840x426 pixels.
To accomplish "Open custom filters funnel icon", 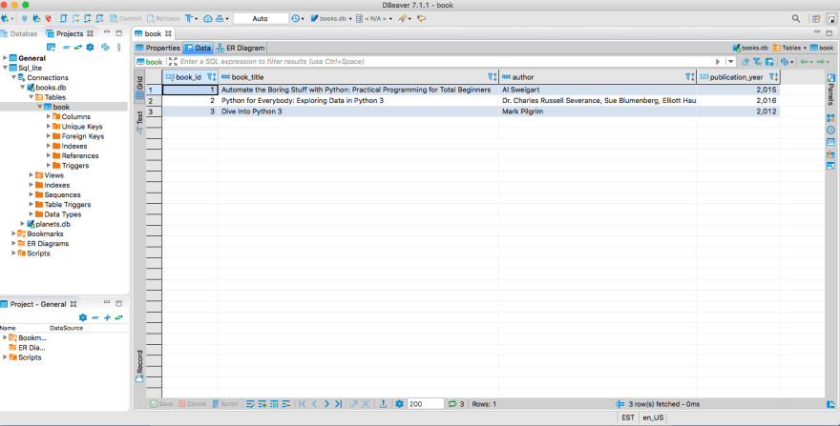I will click(x=758, y=62).
